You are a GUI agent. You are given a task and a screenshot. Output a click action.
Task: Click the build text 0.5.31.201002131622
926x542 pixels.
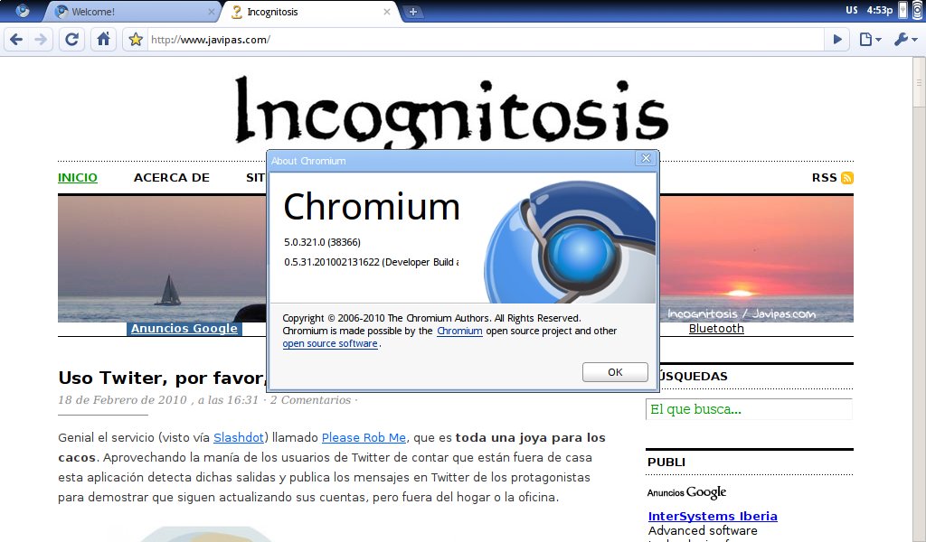331,263
